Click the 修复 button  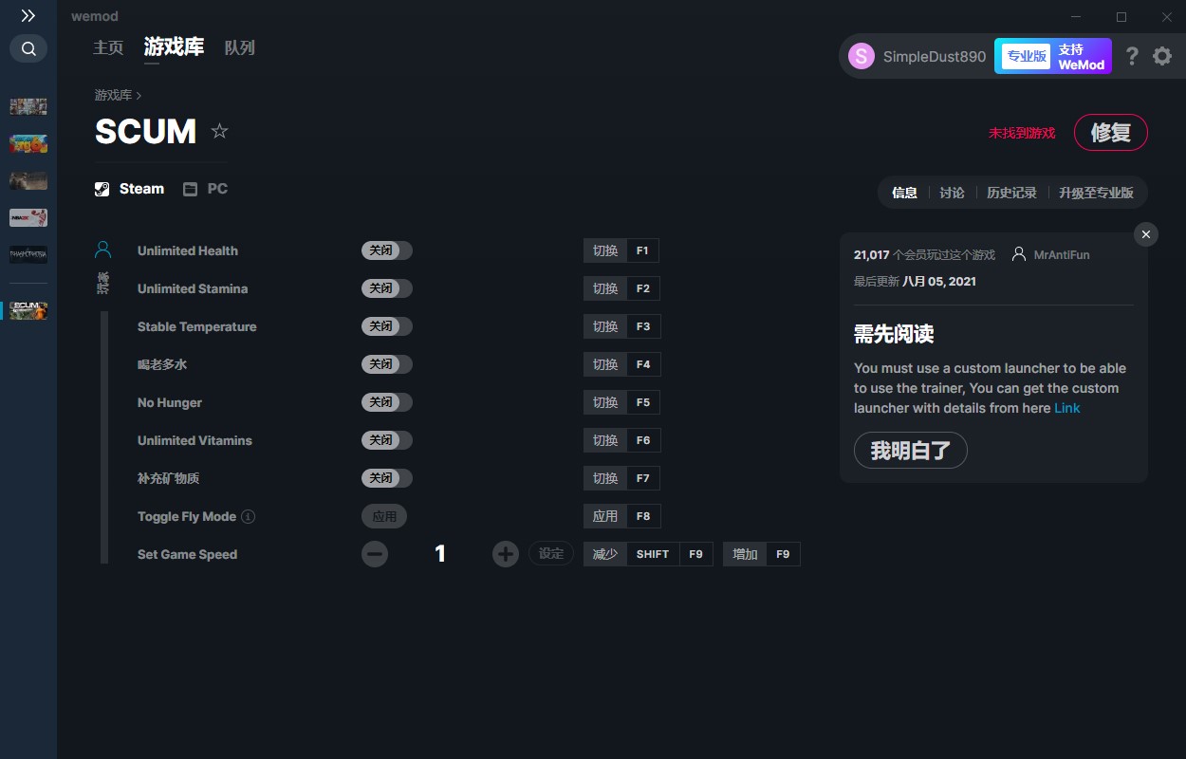[1111, 133]
